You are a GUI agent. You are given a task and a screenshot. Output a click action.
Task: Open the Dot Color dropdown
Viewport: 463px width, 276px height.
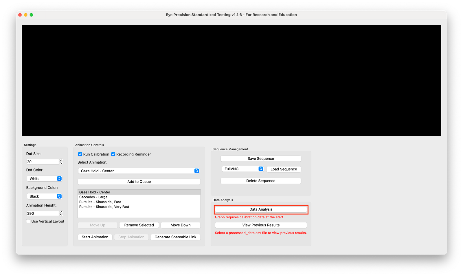tap(44, 179)
